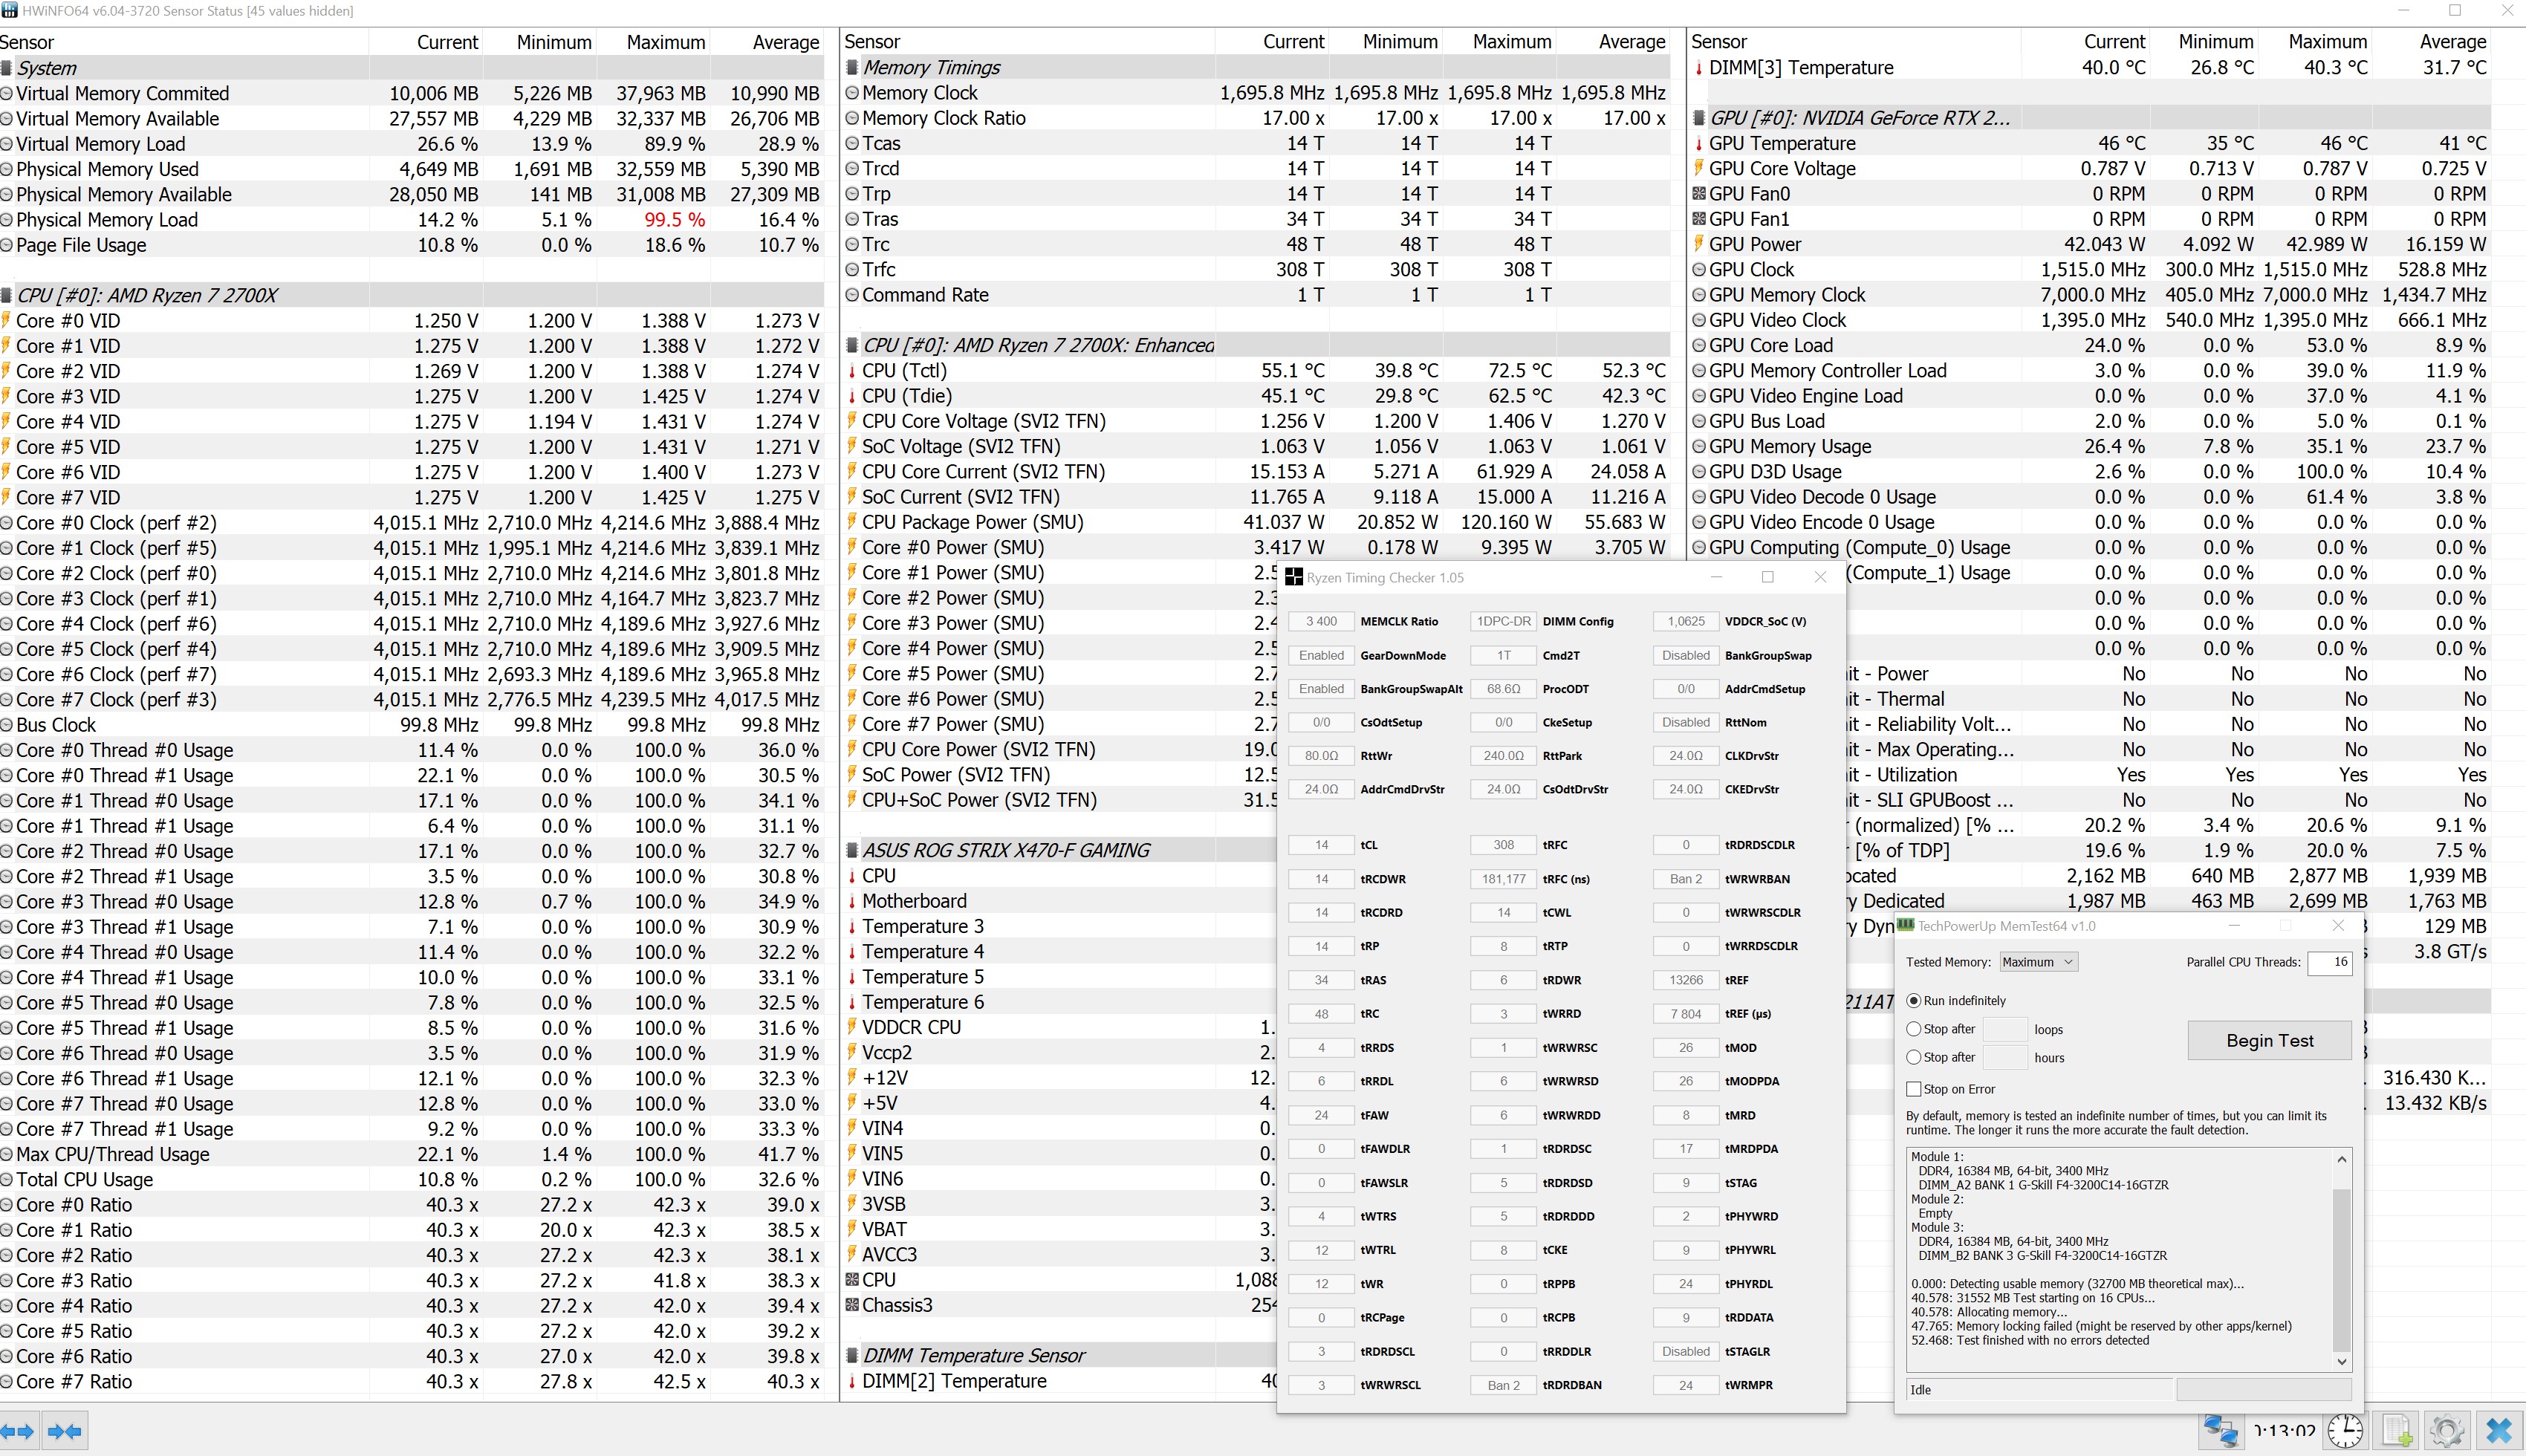Click the System group chip icon
This screenshot has width=2526, height=1456.
(7, 68)
